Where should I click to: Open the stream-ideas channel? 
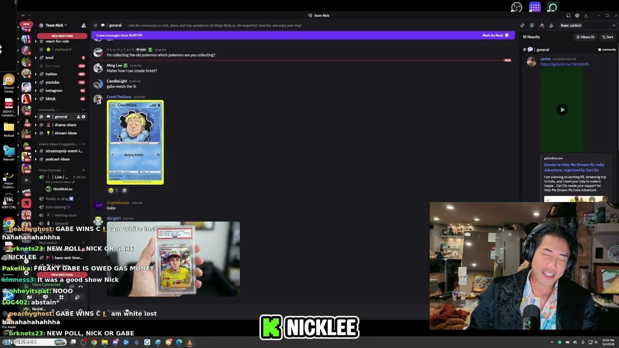tap(62, 133)
